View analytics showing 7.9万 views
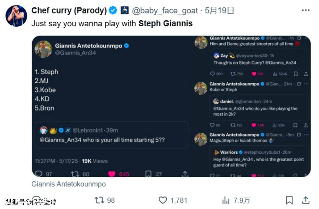The image size is (319, 209). tap(236, 200)
